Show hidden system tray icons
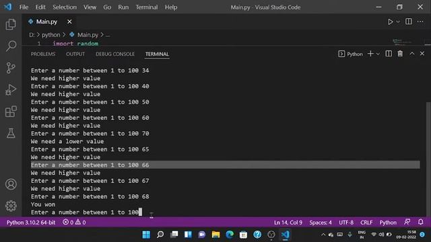Image resolution: width=431 pixels, height=242 pixels. (x=323, y=235)
